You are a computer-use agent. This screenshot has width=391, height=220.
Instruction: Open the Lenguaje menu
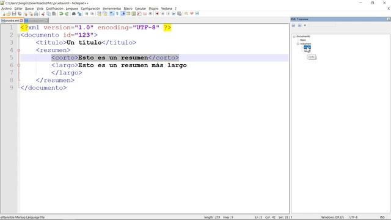coord(72,9)
